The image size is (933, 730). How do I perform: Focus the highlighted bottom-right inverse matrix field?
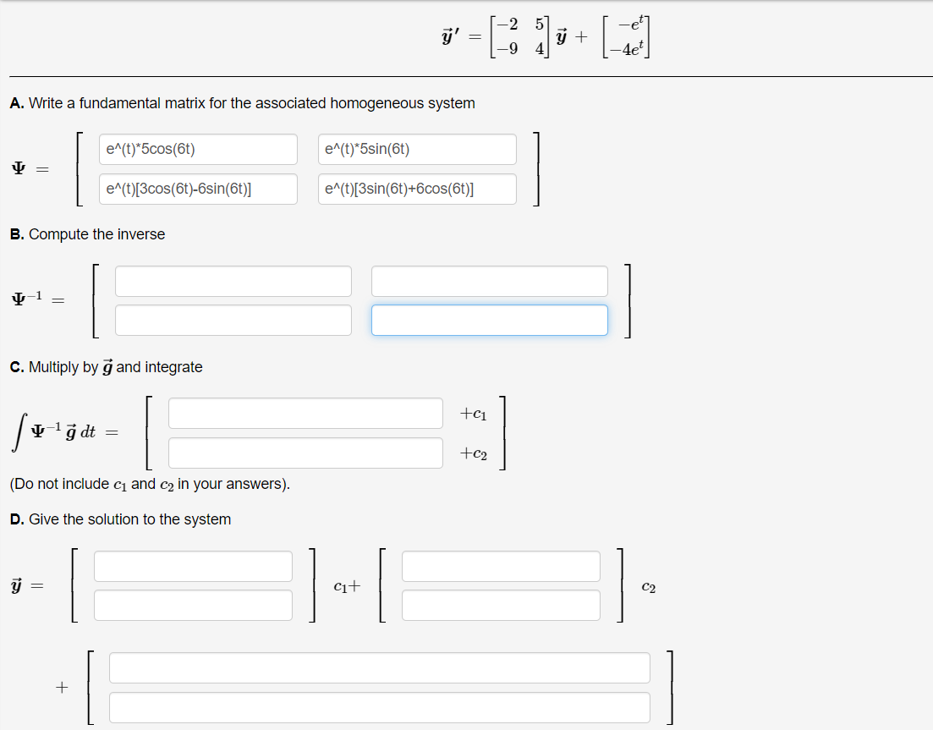click(x=490, y=320)
